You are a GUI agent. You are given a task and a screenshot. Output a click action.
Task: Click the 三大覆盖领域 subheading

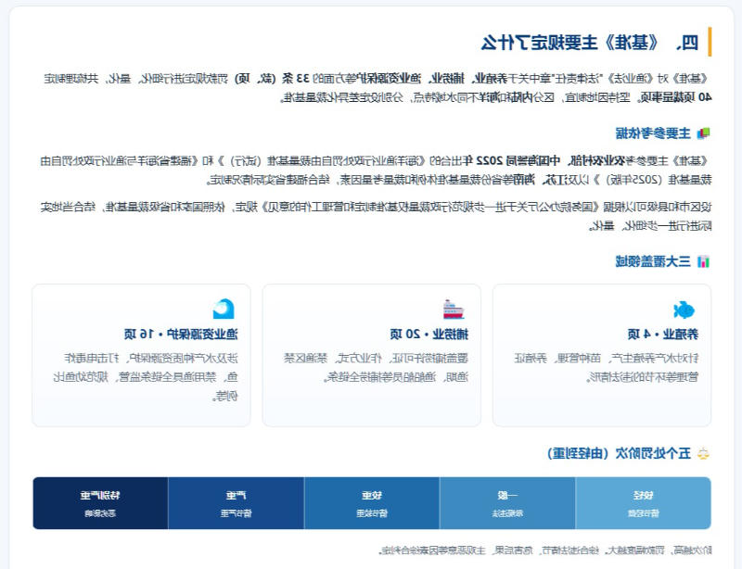[x=653, y=261]
